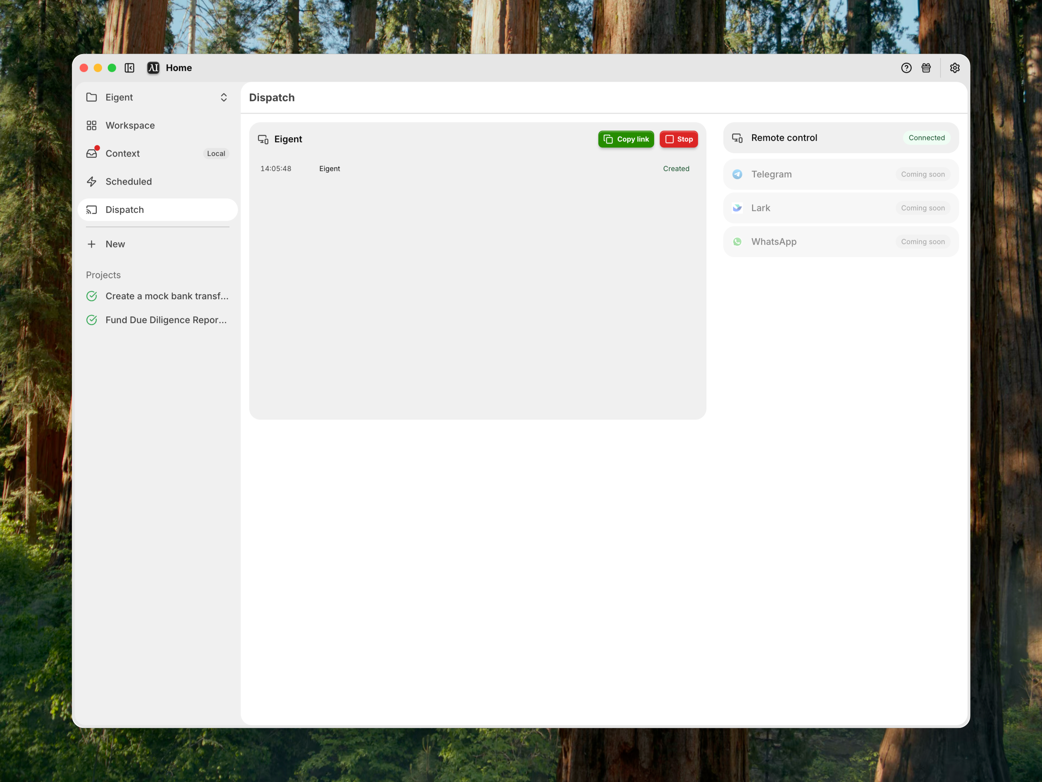The image size is (1042, 782).
Task: Minimize the window with yellow button
Action: [x=98, y=68]
